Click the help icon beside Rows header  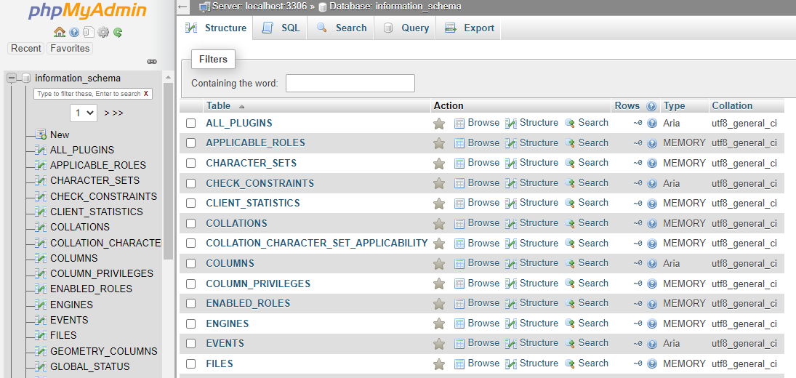coord(651,106)
